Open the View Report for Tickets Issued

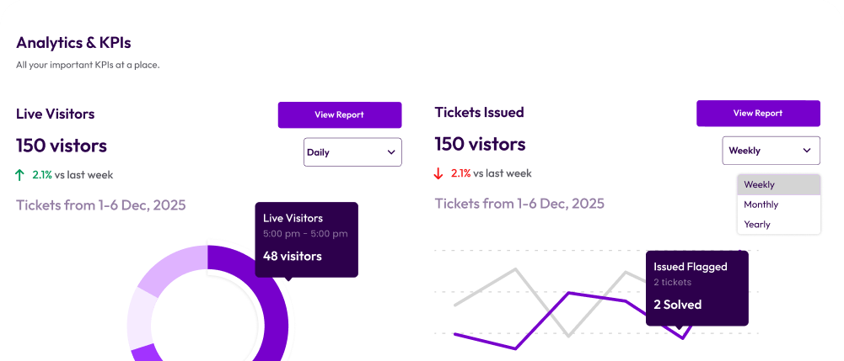(757, 113)
